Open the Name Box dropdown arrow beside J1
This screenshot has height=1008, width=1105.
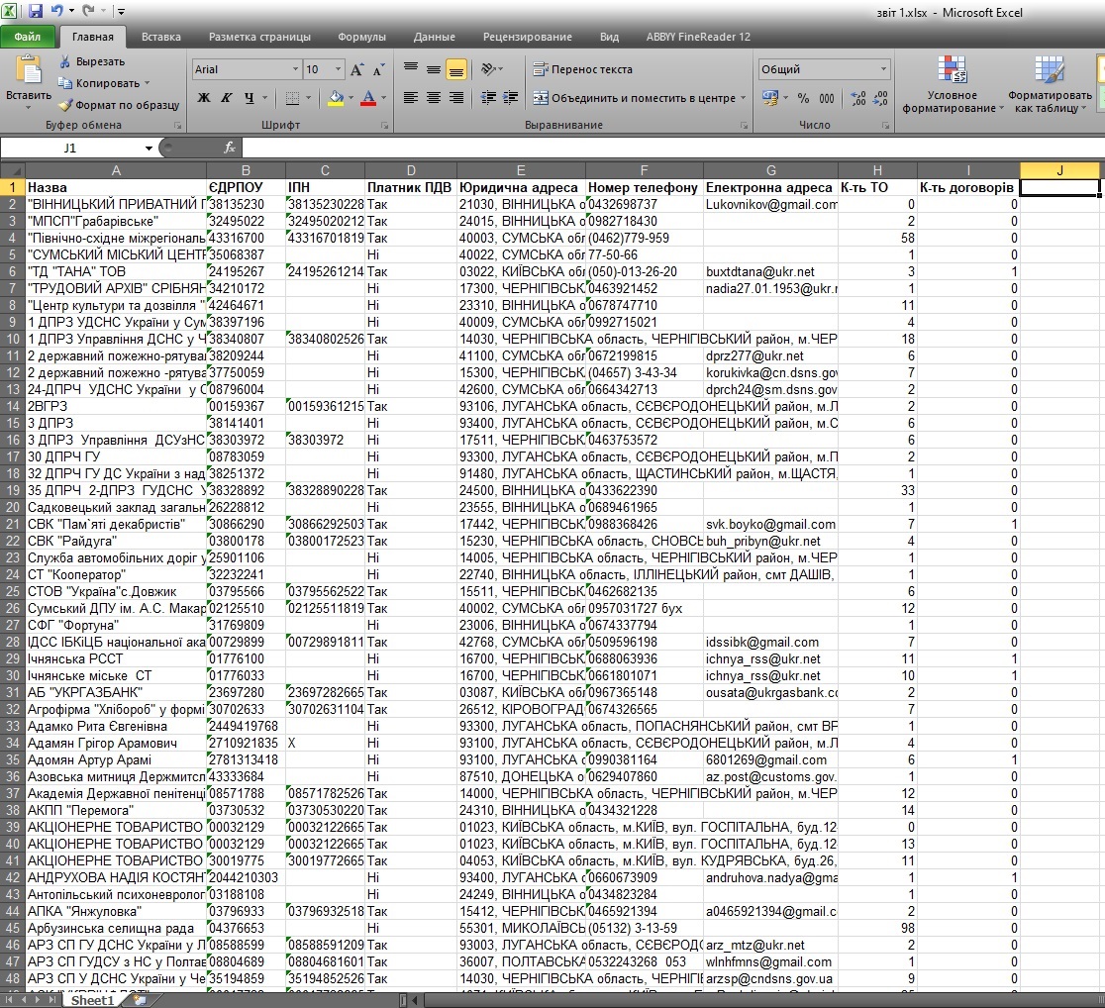click(149, 148)
